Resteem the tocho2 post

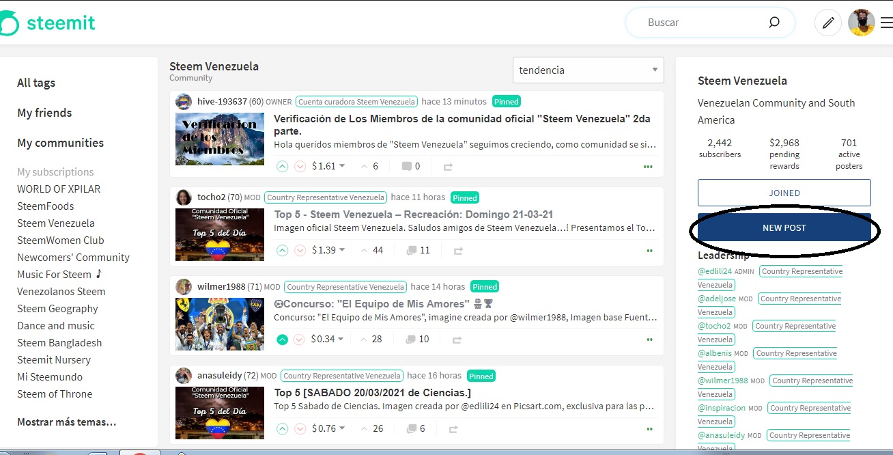click(458, 251)
